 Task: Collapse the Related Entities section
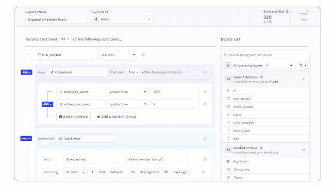point(304,150)
